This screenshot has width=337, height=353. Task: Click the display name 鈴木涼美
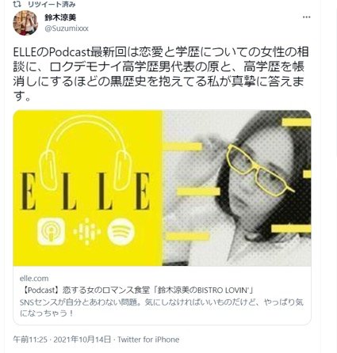[60, 17]
